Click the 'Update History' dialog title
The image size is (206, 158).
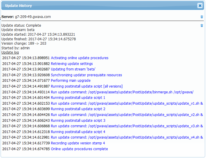pos(19,6)
